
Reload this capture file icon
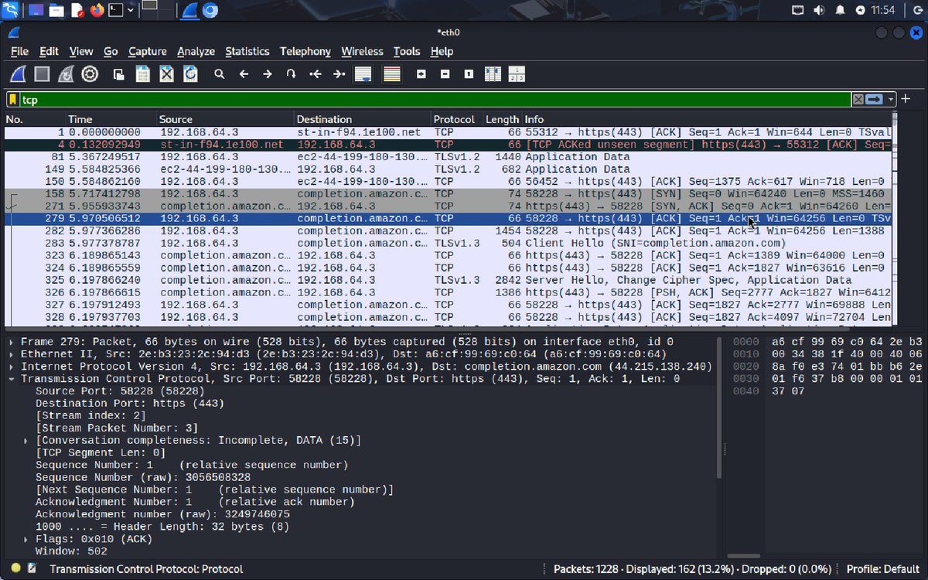click(x=190, y=74)
